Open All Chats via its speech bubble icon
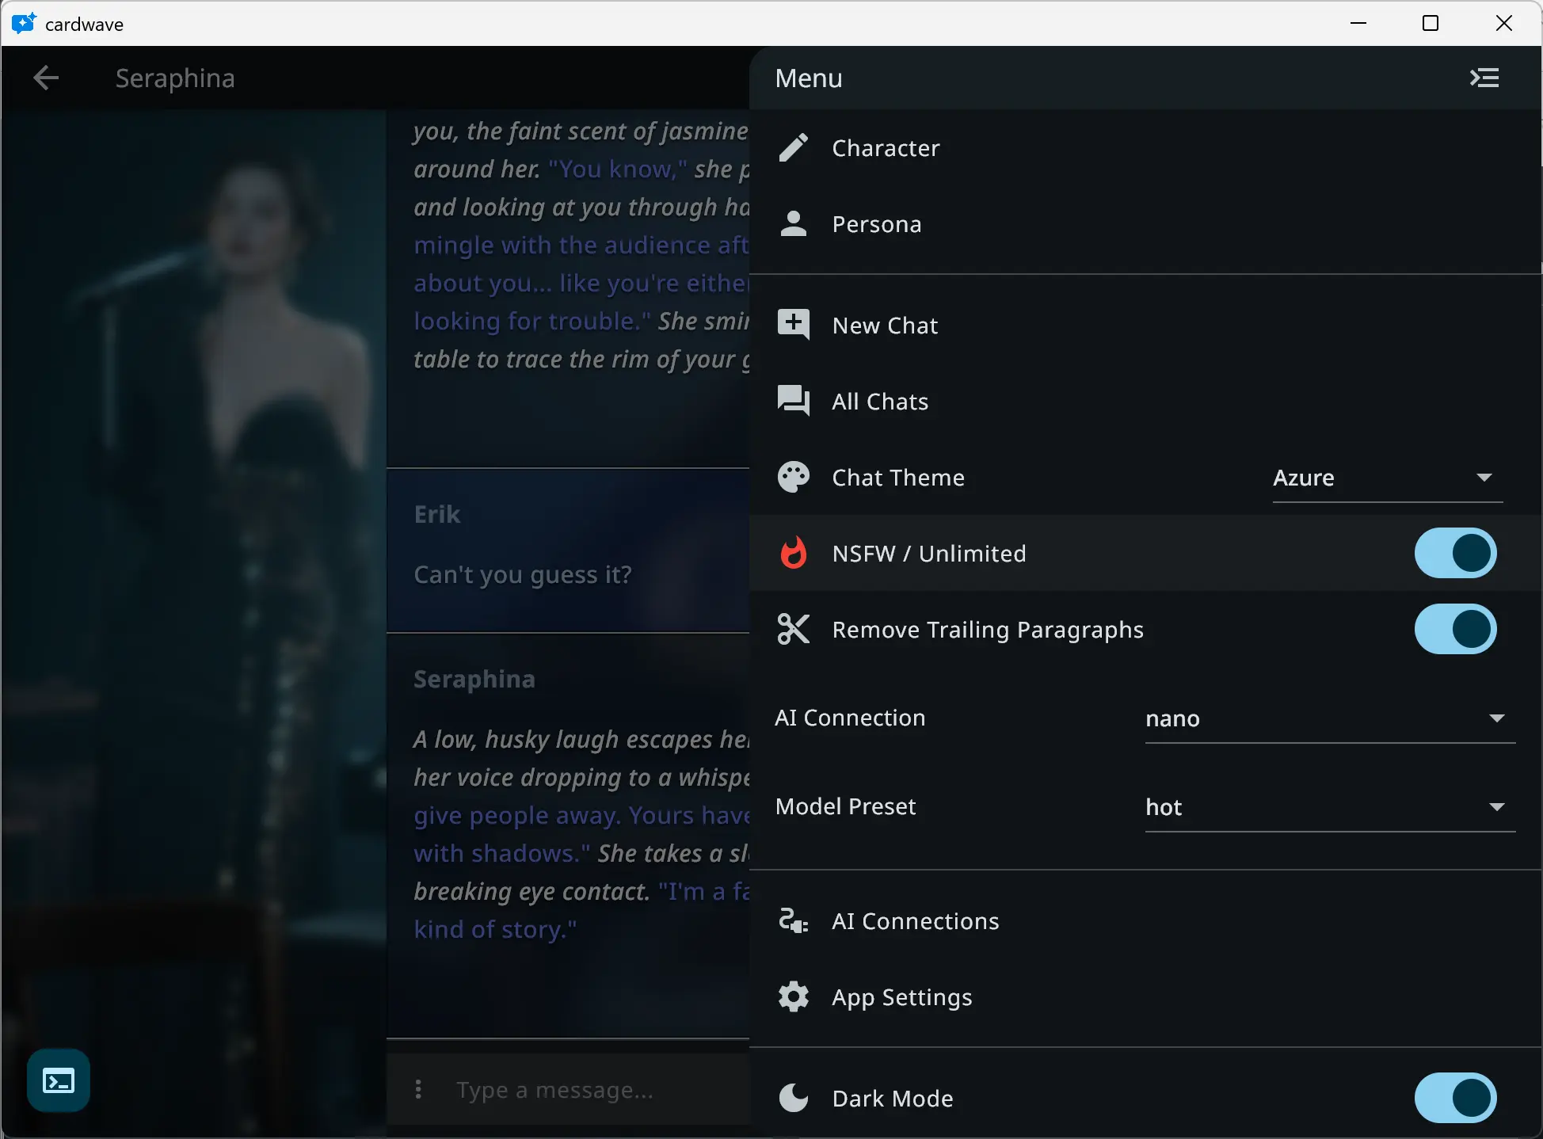 [x=794, y=401]
